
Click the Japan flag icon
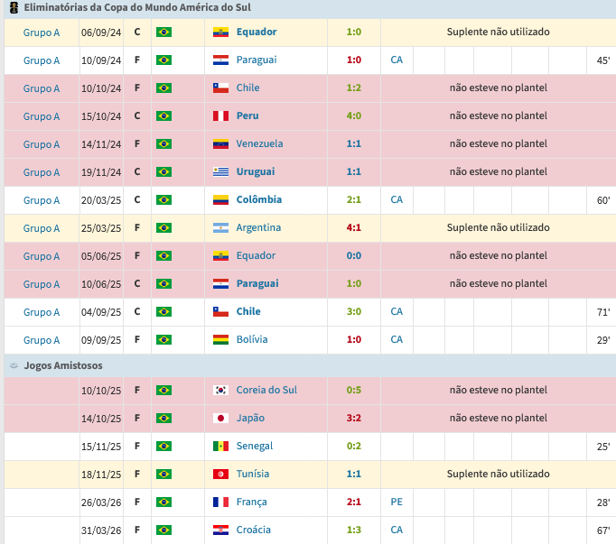coord(220,418)
